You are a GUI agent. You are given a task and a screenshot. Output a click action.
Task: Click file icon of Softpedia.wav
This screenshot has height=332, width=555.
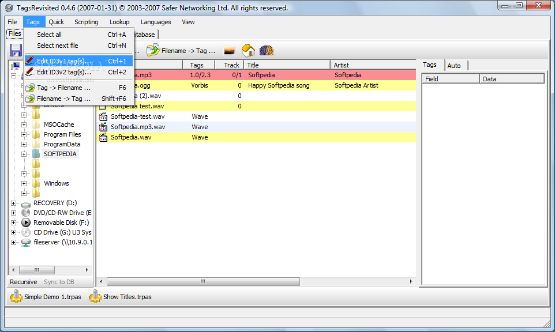pyautogui.click(x=103, y=137)
